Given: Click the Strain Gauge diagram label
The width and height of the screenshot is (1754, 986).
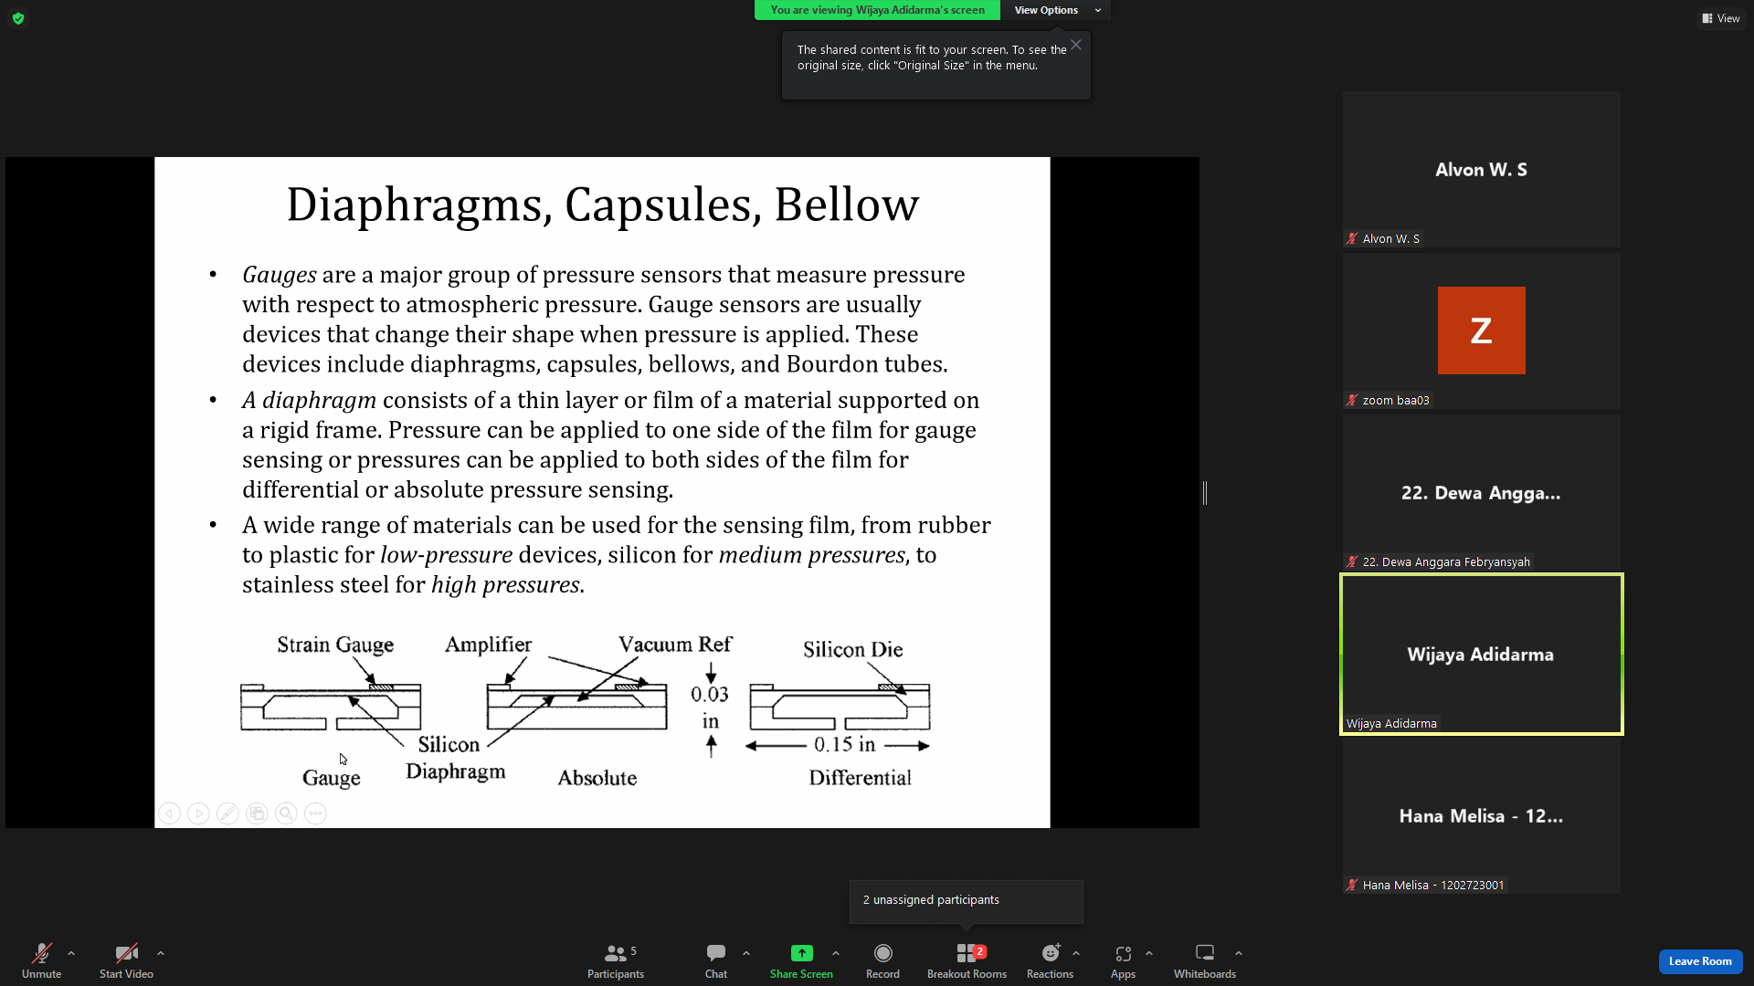Looking at the screenshot, I should [335, 645].
